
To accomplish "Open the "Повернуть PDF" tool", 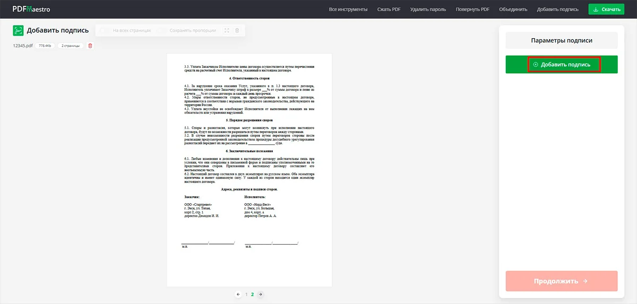I will [472, 10].
